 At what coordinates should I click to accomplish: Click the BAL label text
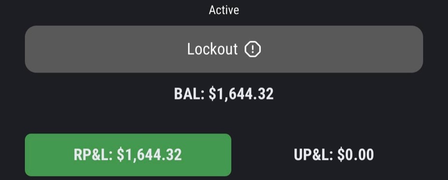click(x=189, y=94)
